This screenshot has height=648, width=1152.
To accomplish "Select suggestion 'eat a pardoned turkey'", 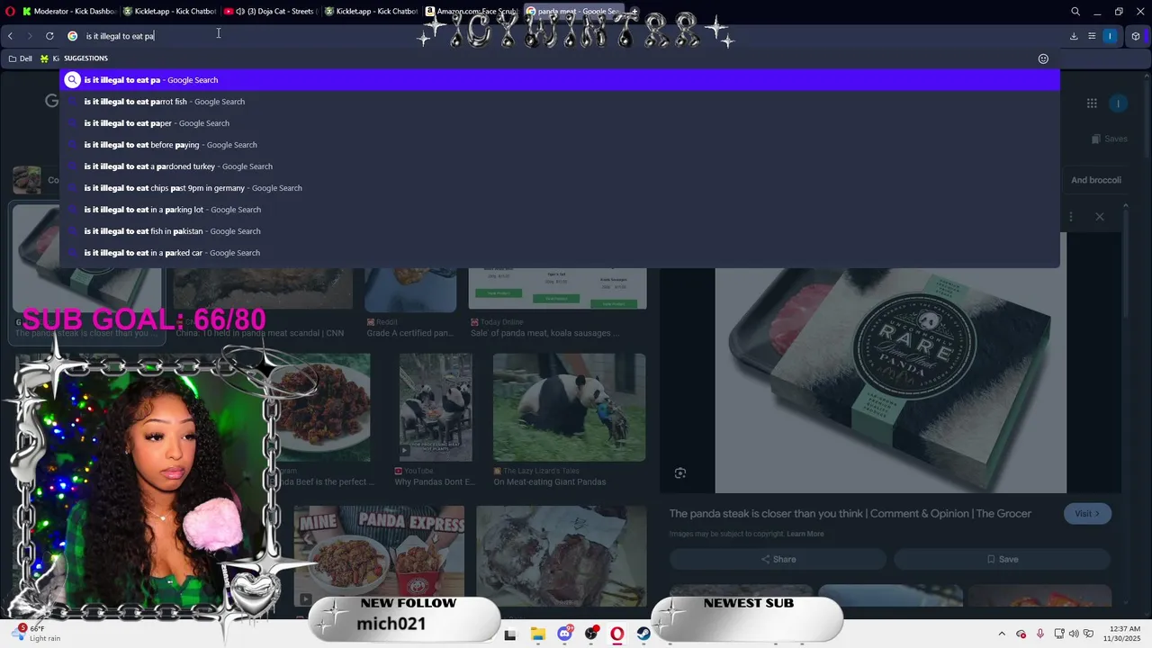I will pos(560,166).
